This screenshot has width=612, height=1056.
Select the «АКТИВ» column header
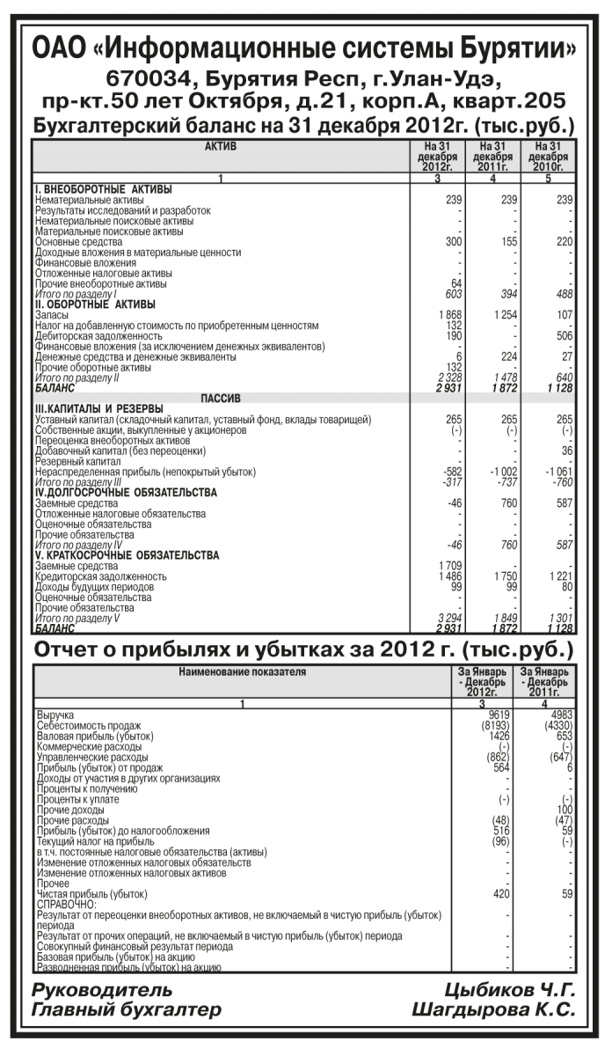[x=221, y=146]
